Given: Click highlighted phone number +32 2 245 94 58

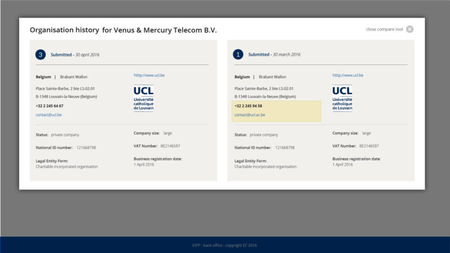Looking at the screenshot, I should (x=248, y=106).
